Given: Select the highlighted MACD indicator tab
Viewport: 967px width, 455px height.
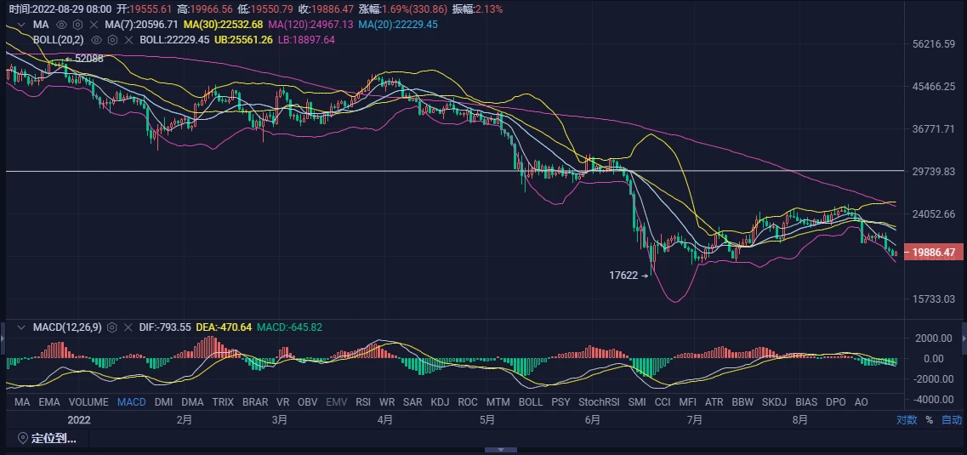Looking at the screenshot, I should [131, 402].
